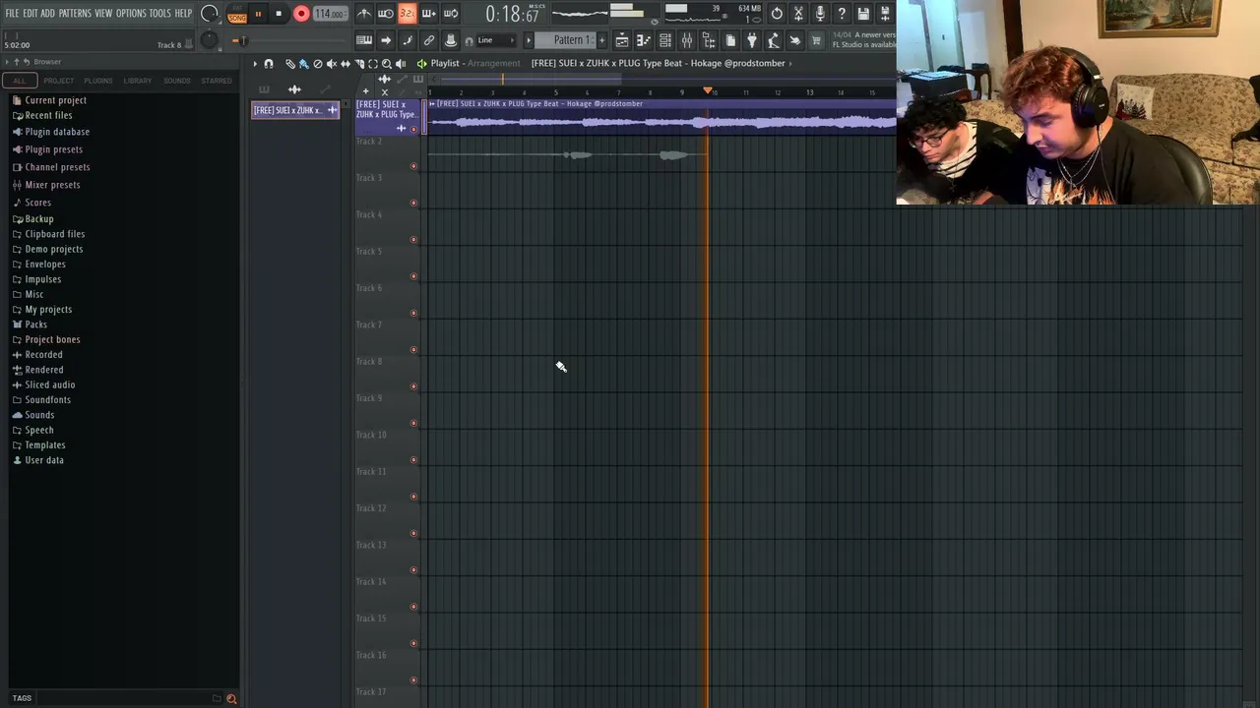Stop playback with the stop button
Image resolution: width=1260 pixels, height=708 pixels.
279,14
